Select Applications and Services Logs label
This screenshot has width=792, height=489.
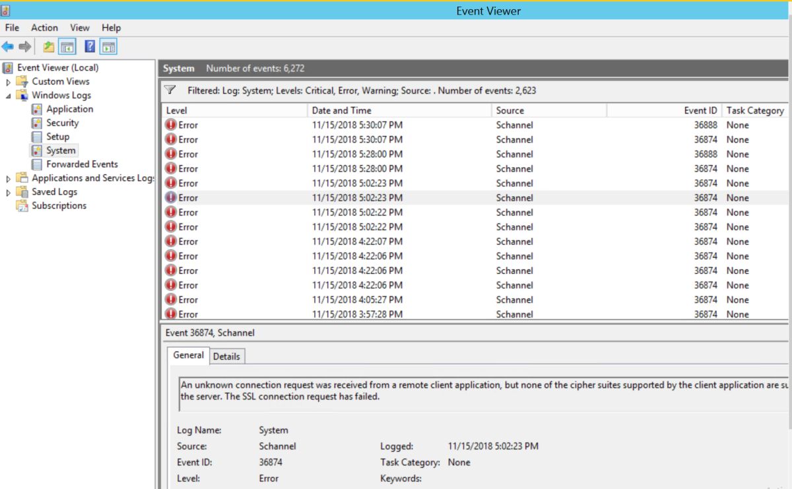click(x=92, y=178)
